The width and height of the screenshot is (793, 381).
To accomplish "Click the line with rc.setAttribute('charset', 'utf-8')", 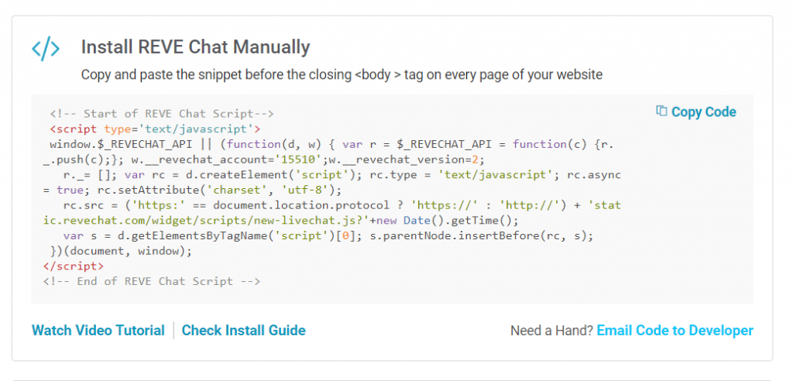I will click(192, 190).
